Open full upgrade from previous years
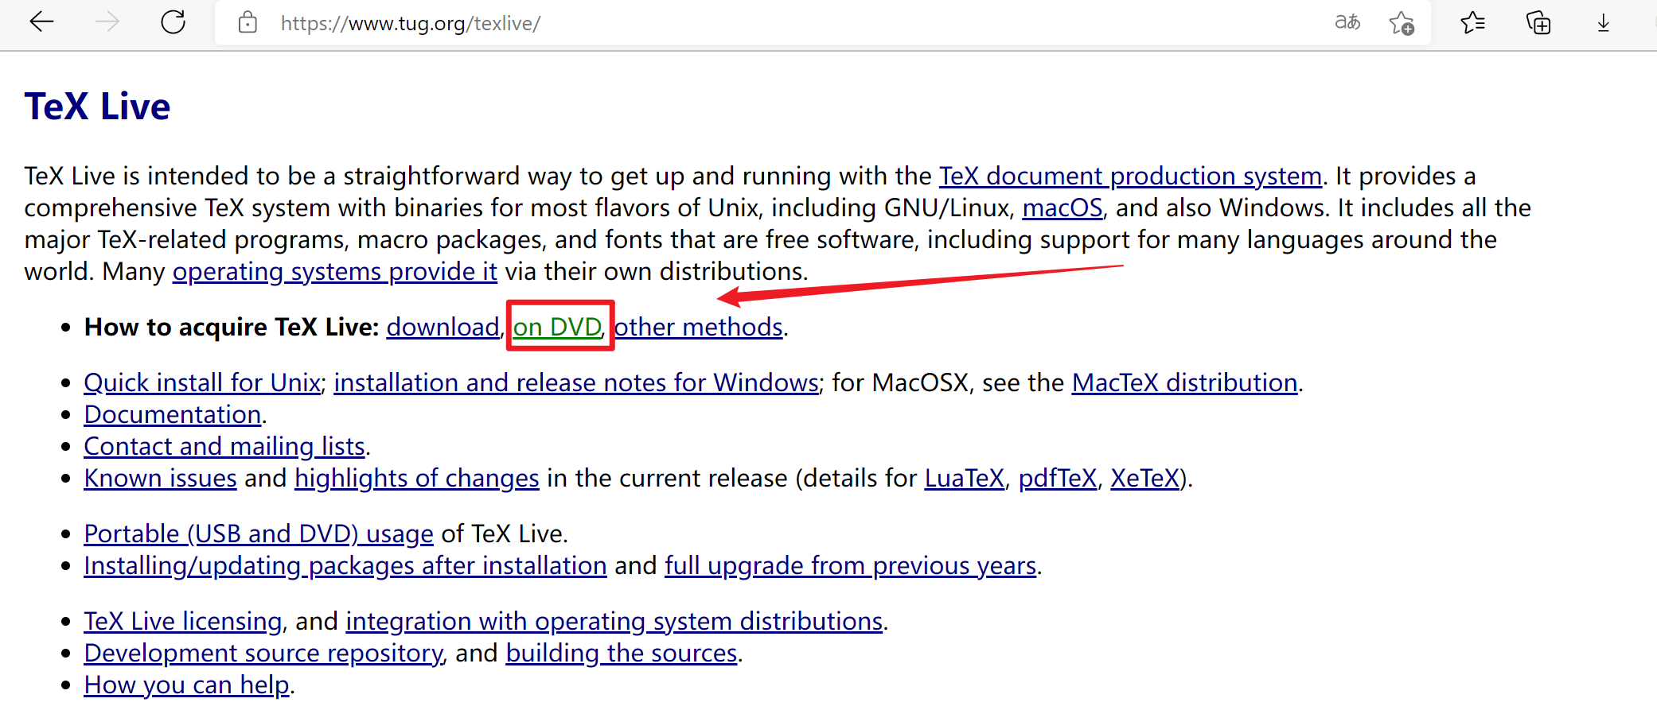Image resolution: width=1657 pixels, height=710 pixels. point(850,565)
